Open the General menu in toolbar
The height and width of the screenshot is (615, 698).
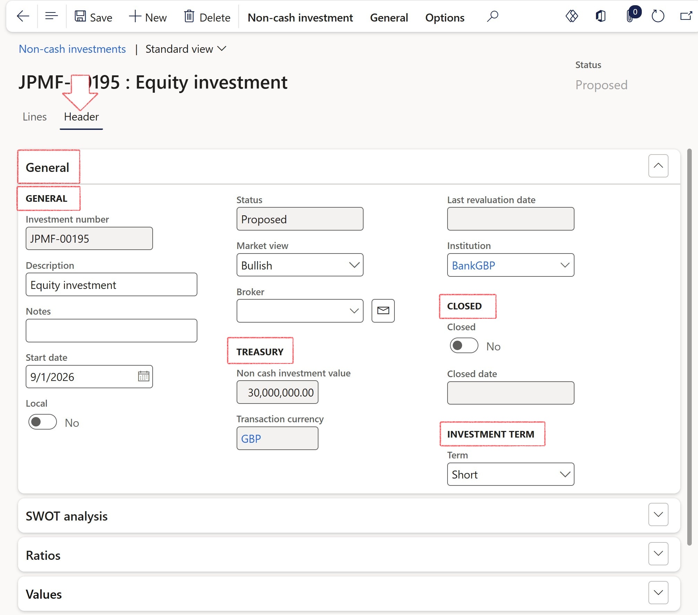tap(389, 18)
